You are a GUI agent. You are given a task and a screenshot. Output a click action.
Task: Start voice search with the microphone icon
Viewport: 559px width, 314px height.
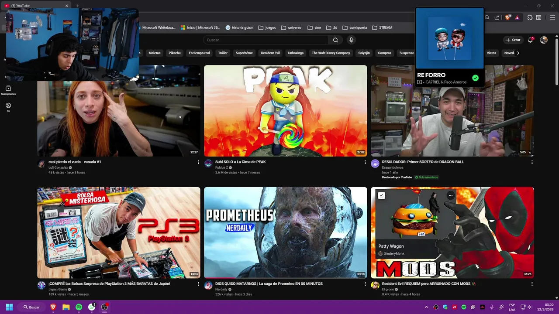coord(351,40)
